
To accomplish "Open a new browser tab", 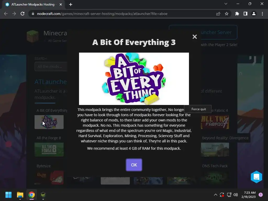I will (71, 4).
